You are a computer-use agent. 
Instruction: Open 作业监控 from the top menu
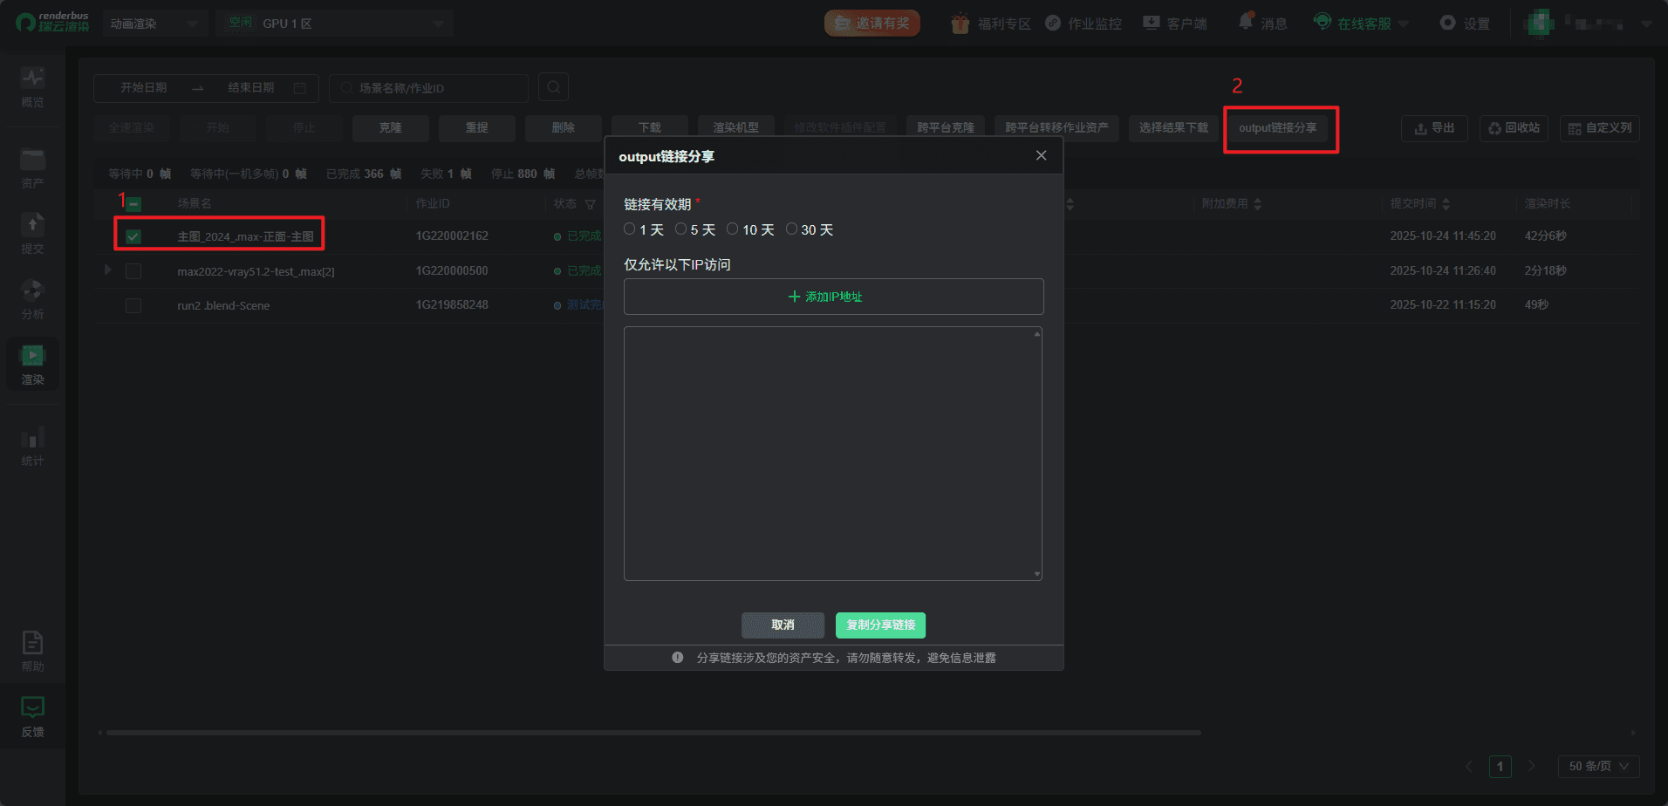tap(1084, 24)
